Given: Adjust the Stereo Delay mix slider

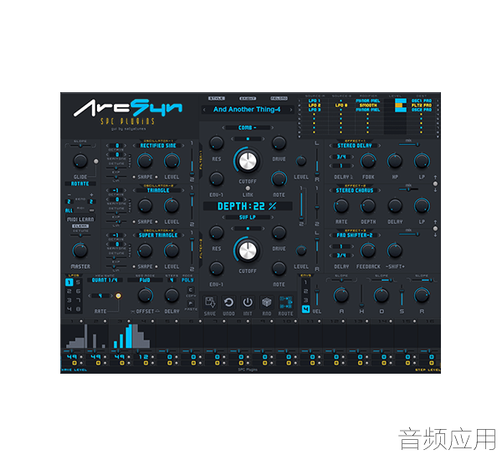Looking at the screenshot, I should 409,145.
